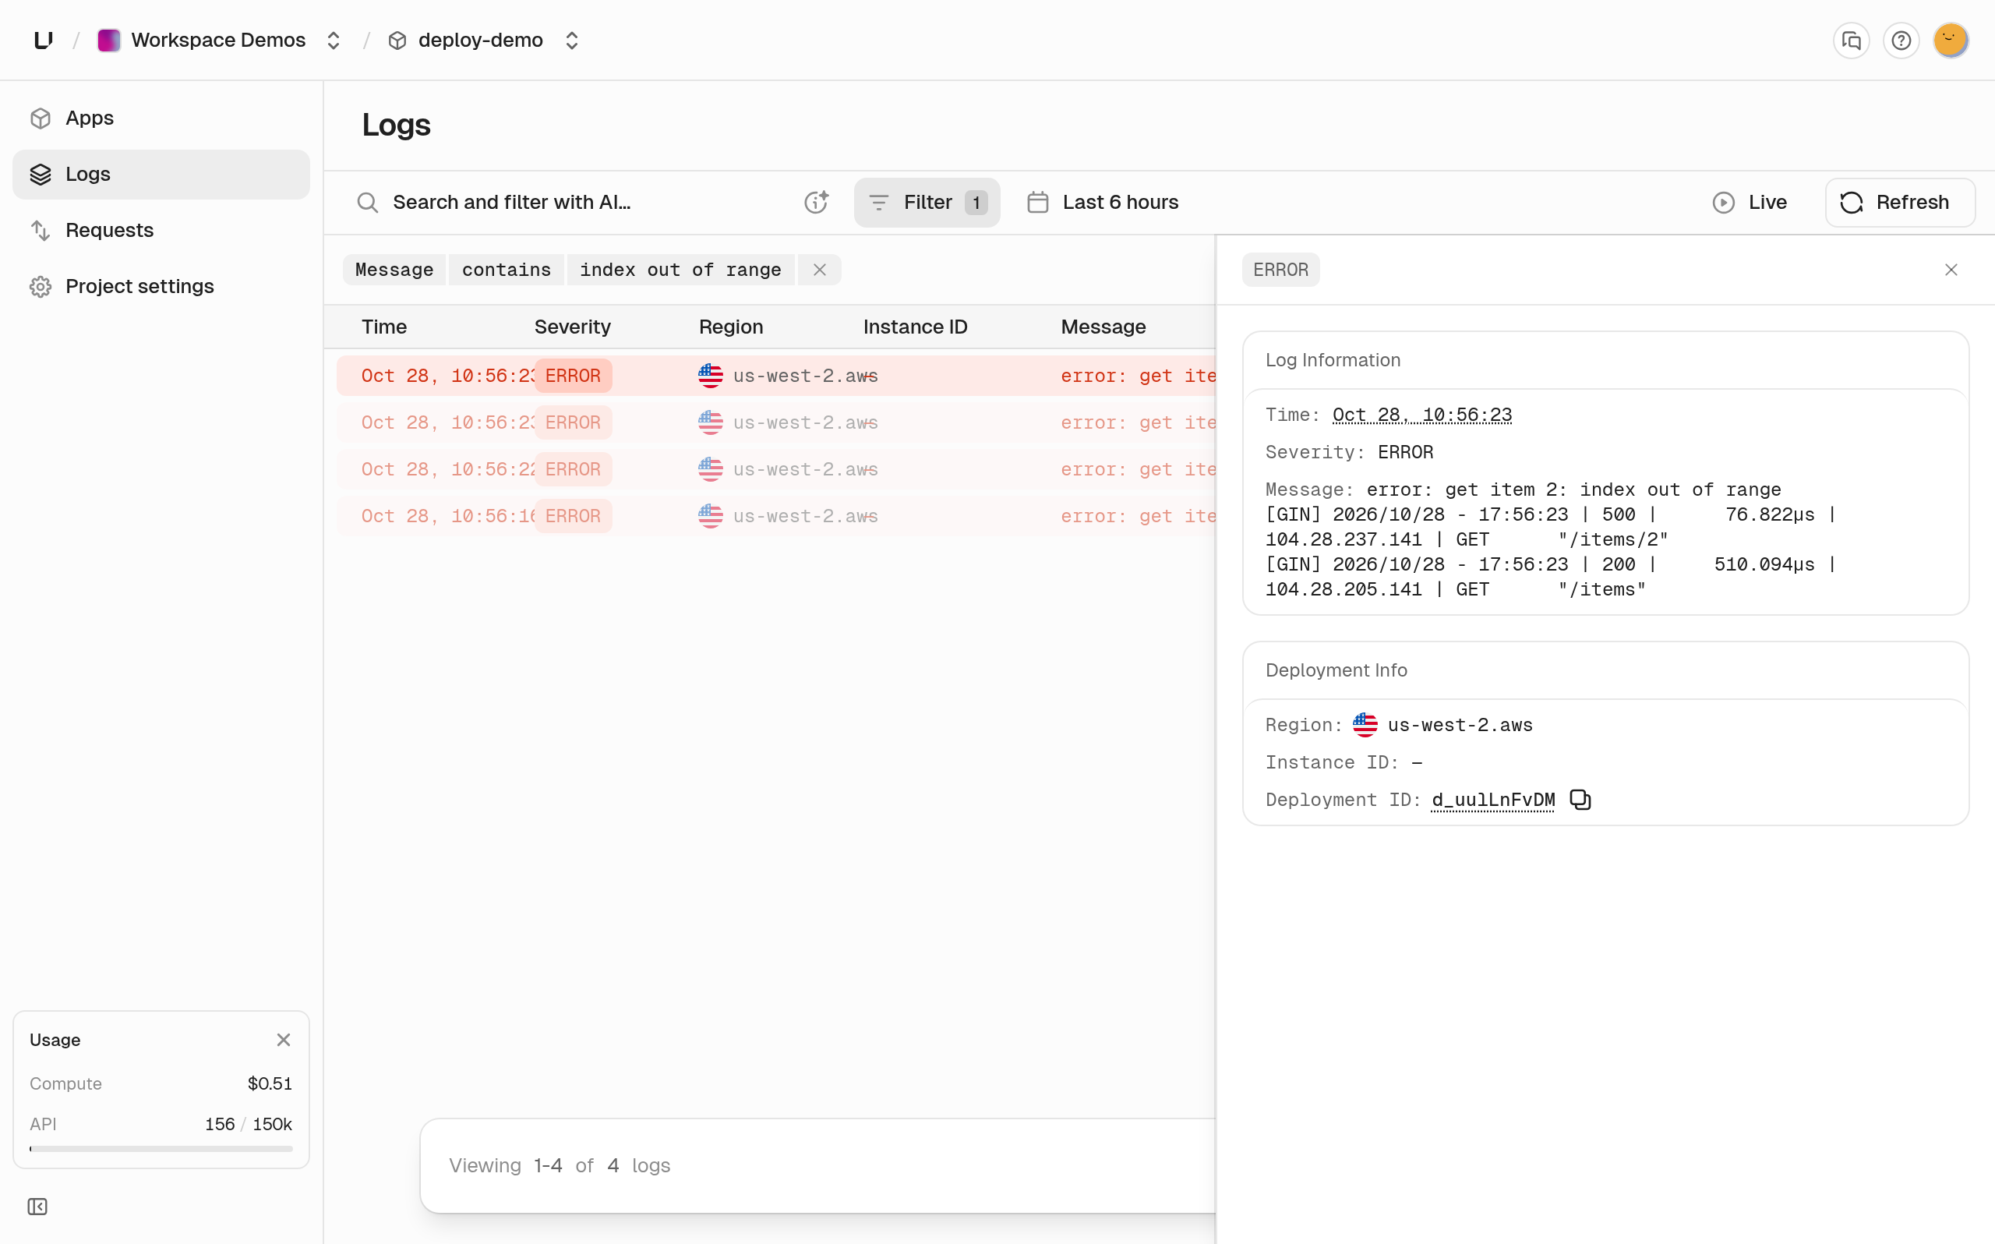Open the Workspace Demos switcher chevron
This screenshot has width=1995, height=1244.
pos(333,41)
